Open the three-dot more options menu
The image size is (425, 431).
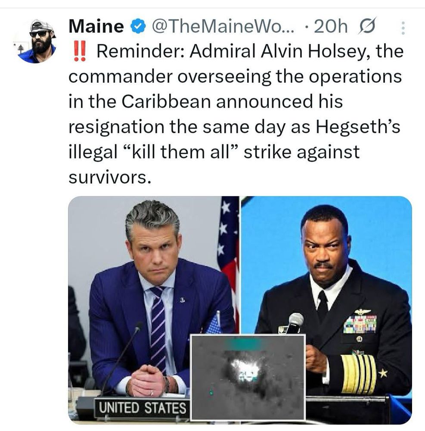[403, 28]
